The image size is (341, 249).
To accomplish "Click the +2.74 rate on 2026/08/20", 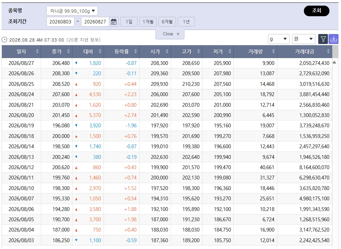I will tap(130, 115).
